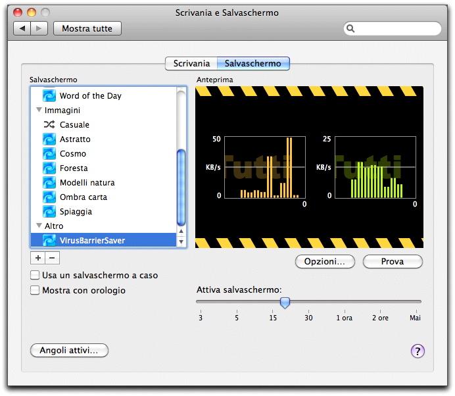The image size is (455, 396).
Task: Go back with the left arrow button
Action: pos(22,28)
